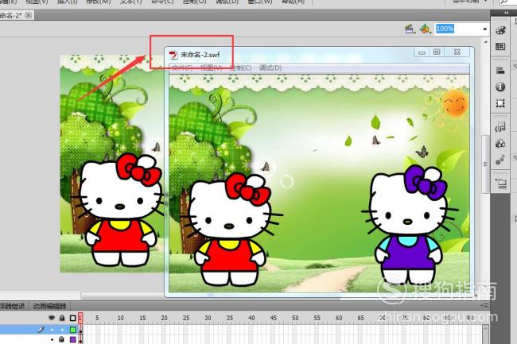Open the Project panel folder icon

500,184
